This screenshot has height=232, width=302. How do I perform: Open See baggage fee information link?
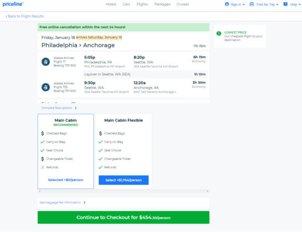click(60, 202)
